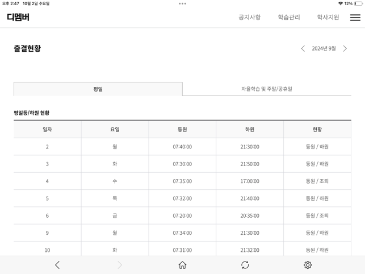Open the settings gear icon
Screen dimensions: 365x274
click(308, 265)
